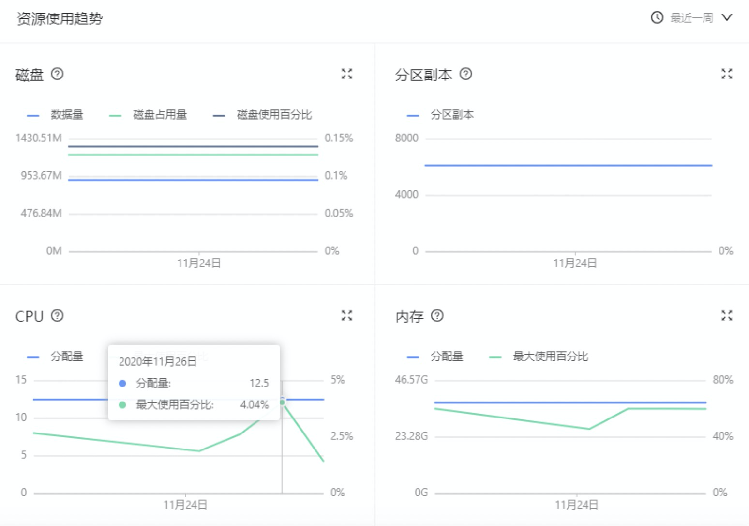Open help tooltip next to 磁盘 title
This screenshot has width=749, height=526.
pos(57,74)
